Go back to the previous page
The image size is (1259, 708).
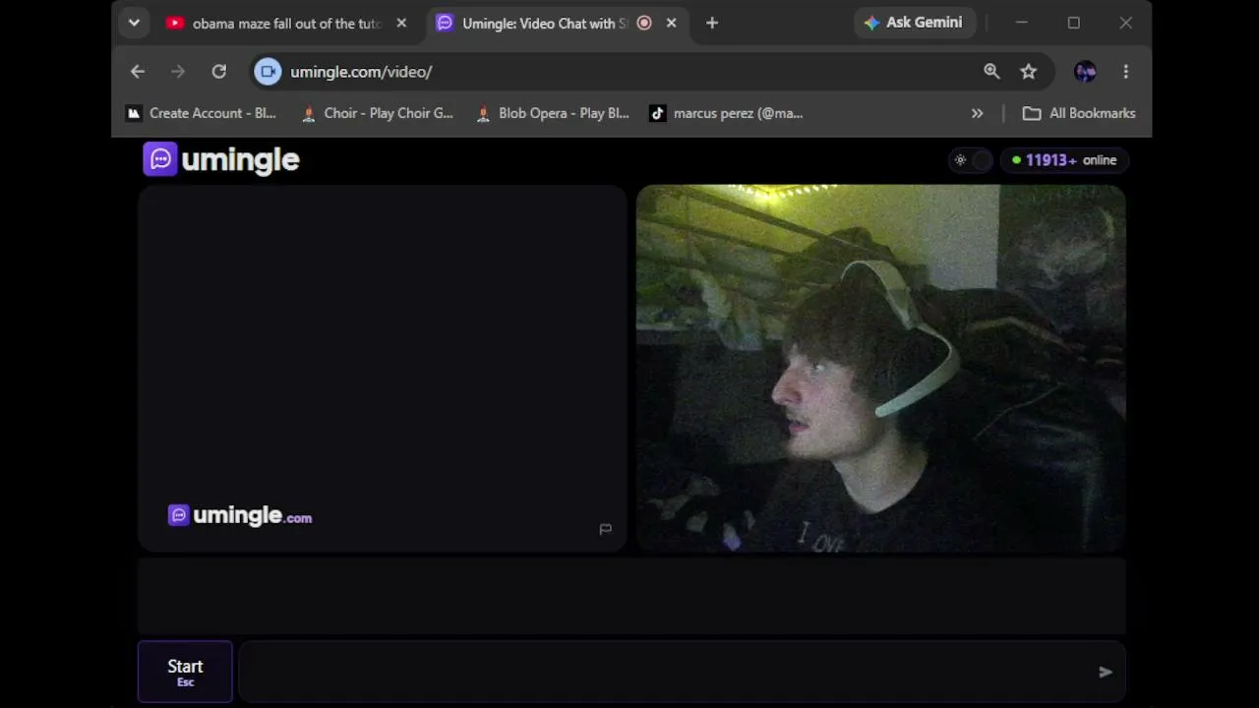(x=138, y=72)
